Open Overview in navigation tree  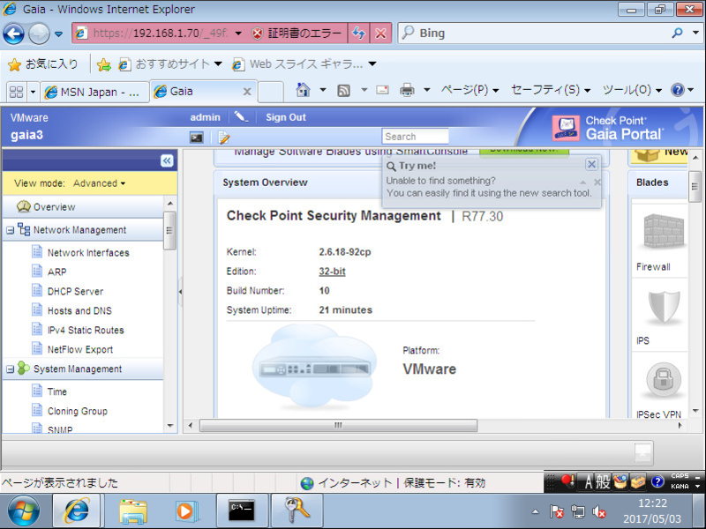[54, 207]
